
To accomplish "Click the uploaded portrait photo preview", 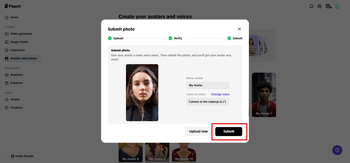I will pos(142,93).
